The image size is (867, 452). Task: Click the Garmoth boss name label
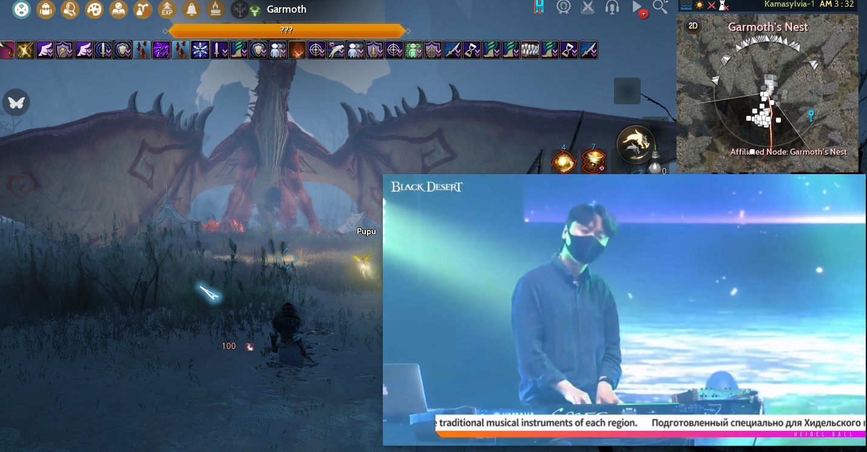click(286, 10)
